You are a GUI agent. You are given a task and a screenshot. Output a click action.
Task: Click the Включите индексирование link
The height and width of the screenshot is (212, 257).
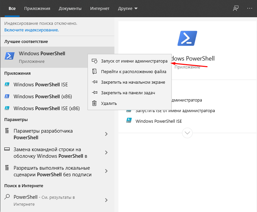click(x=32, y=30)
